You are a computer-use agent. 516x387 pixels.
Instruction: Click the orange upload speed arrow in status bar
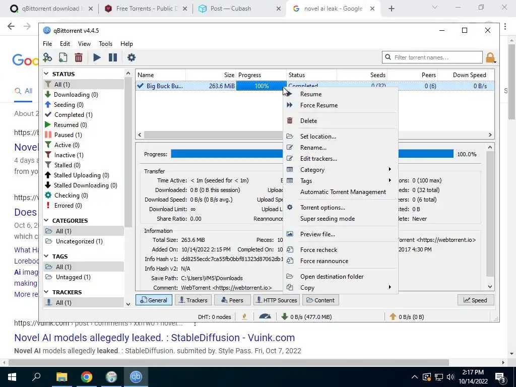(x=393, y=317)
